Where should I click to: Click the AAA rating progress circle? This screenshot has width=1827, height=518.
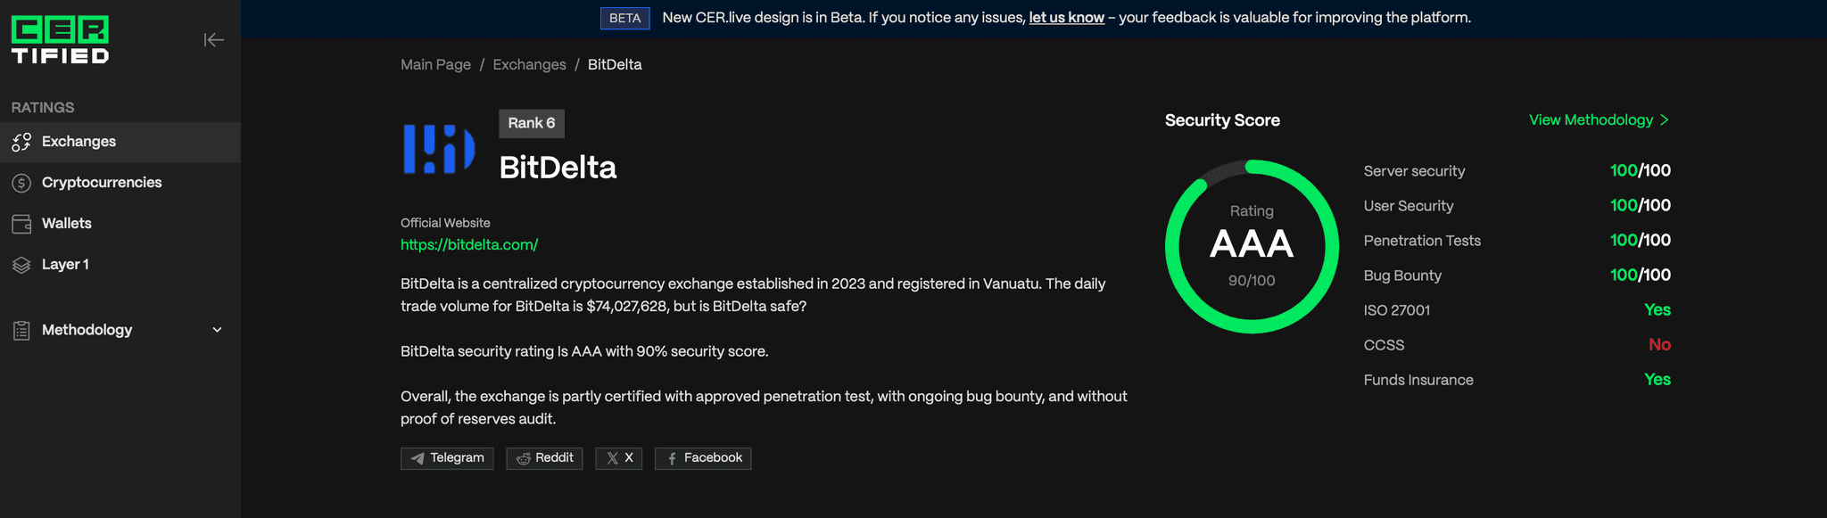(x=1252, y=246)
